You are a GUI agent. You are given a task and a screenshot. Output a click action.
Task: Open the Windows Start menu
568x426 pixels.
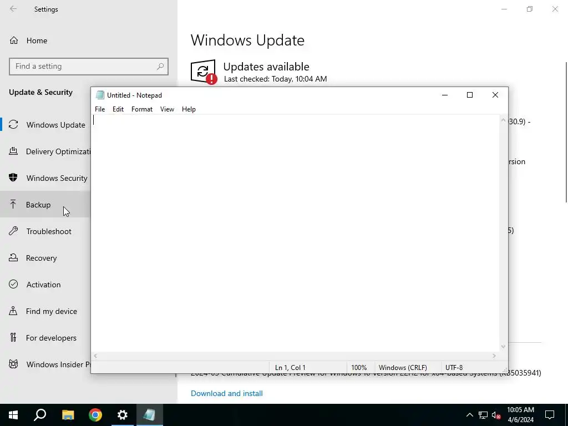pos(13,415)
